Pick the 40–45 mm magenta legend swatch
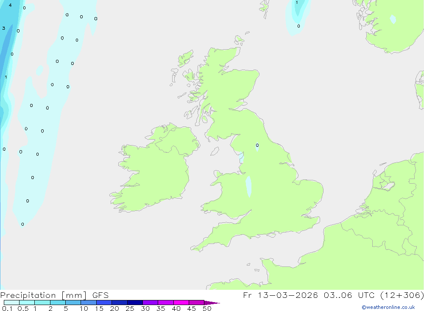The width and height of the screenshot is (424, 311). (x=181, y=303)
